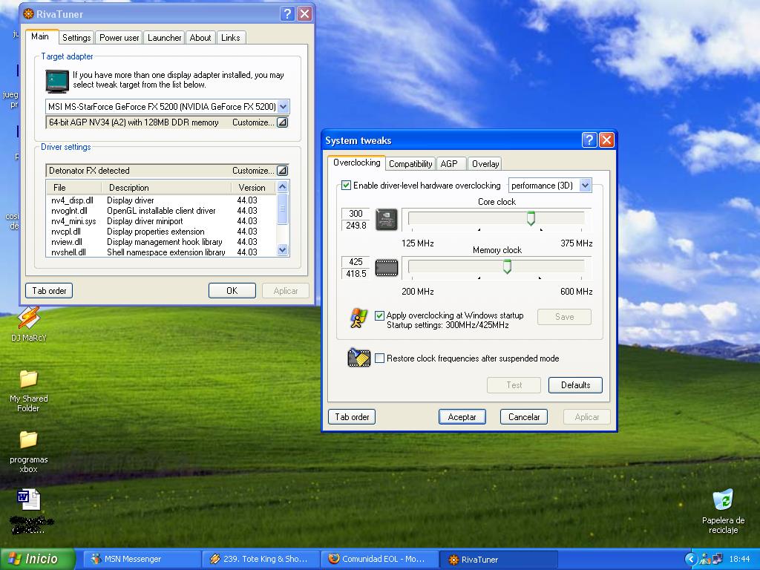This screenshot has height=570, width=760.
Task: Go to the About tab
Action: point(200,38)
